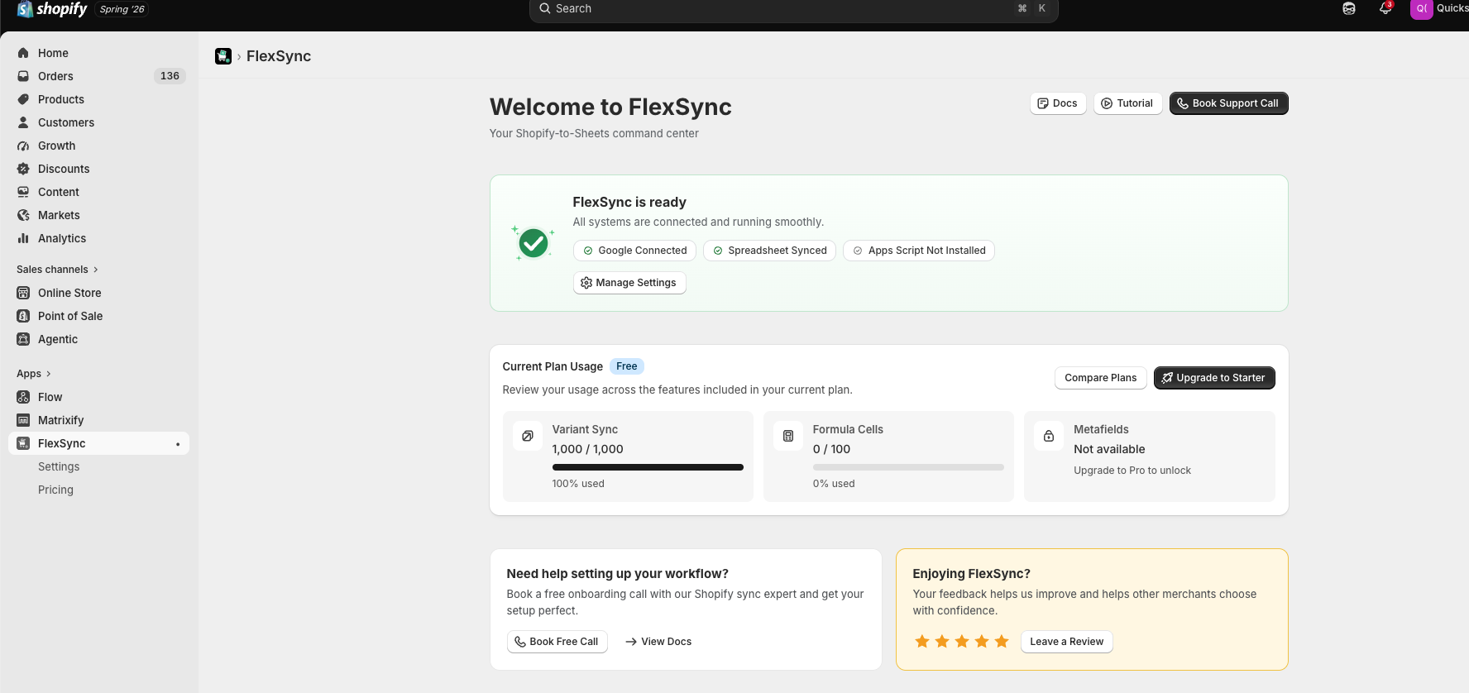The height and width of the screenshot is (693, 1469).
Task: Open Customers in the sidebar
Action: [99, 122]
